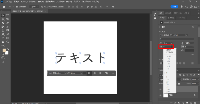Align left edges in the options bar
Viewport: 200px width, 104px height.
pos(69,7)
